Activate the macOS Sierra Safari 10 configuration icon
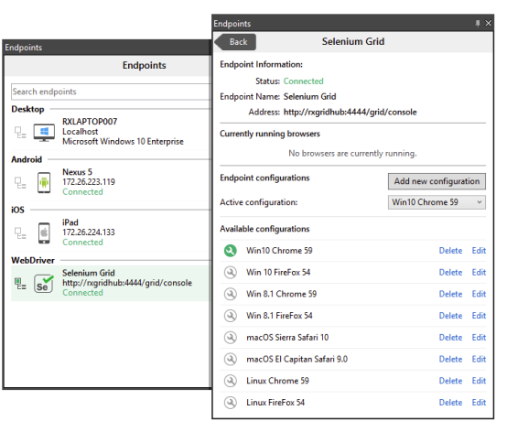 tap(231, 337)
